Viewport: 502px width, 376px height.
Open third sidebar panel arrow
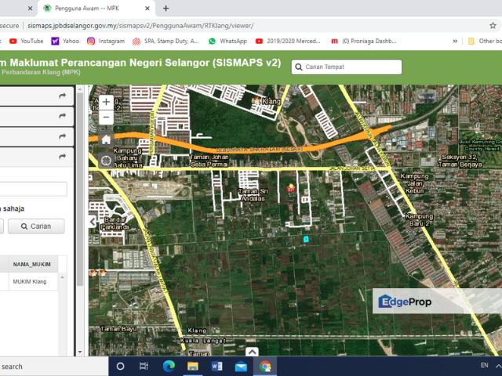63,136
